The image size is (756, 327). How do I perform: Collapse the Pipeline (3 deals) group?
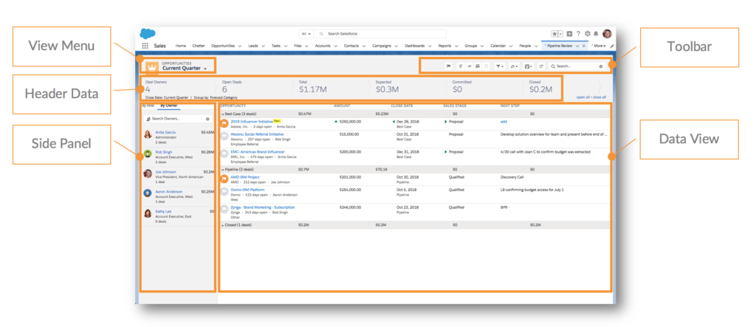point(223,170)
